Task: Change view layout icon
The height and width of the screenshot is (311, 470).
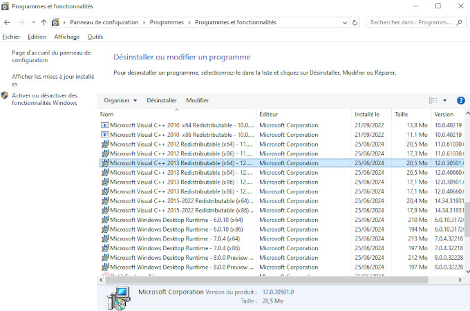Action: click(433, 100)
